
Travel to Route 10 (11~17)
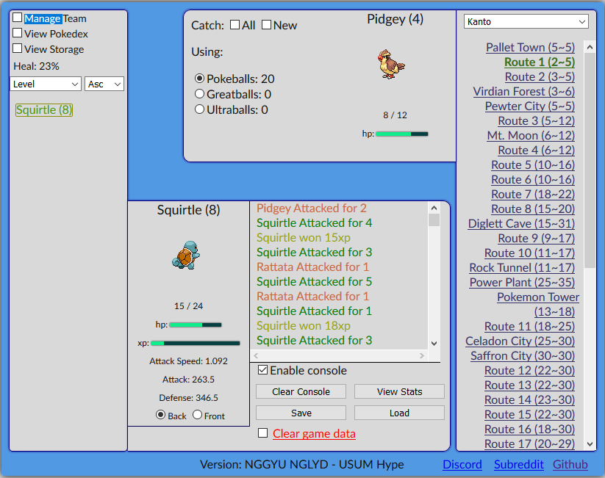[530, 253]
